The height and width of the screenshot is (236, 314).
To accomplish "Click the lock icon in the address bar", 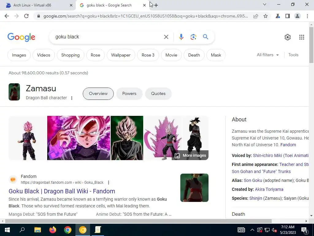I will [39, 16].
